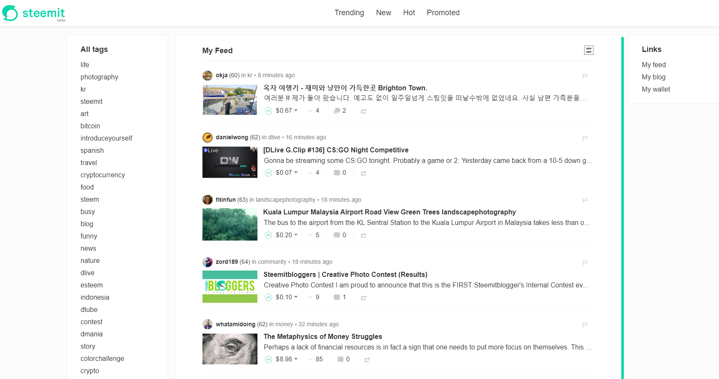Viewport: 719px width, 379px height.
Task: Open the Brighton Town post thumbnail
Action: click(x=230, y=100)
